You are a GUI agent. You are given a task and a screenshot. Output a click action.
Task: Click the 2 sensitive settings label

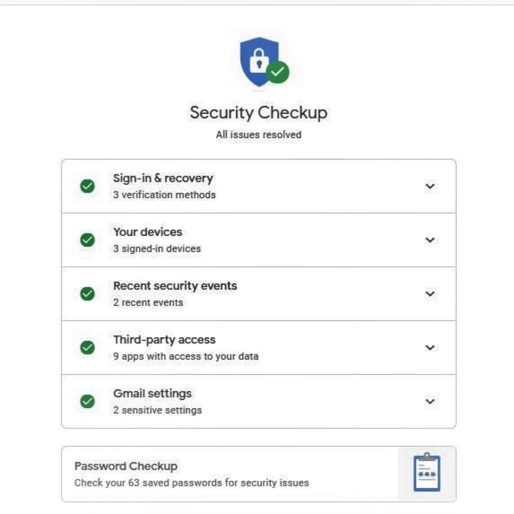point(158,410)
